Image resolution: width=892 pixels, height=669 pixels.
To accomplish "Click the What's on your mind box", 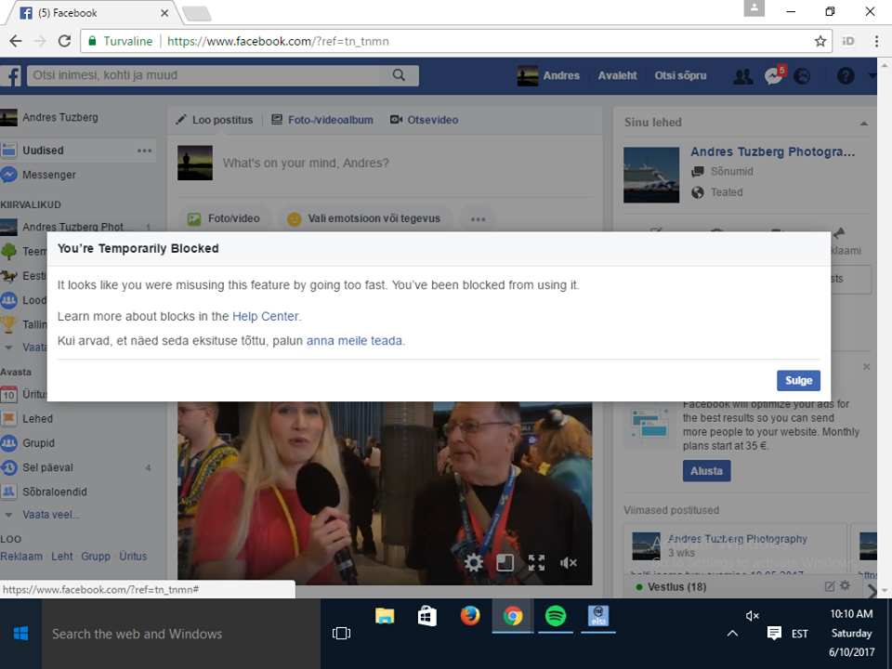I will [x=306, y=164].
